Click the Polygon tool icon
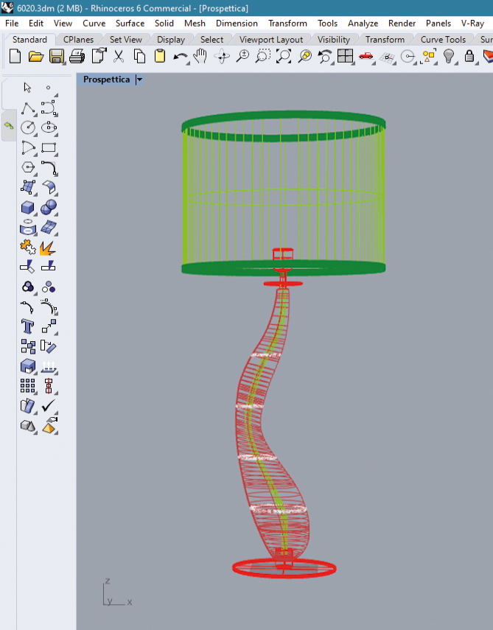493x630 pixels. coord(28,167)
